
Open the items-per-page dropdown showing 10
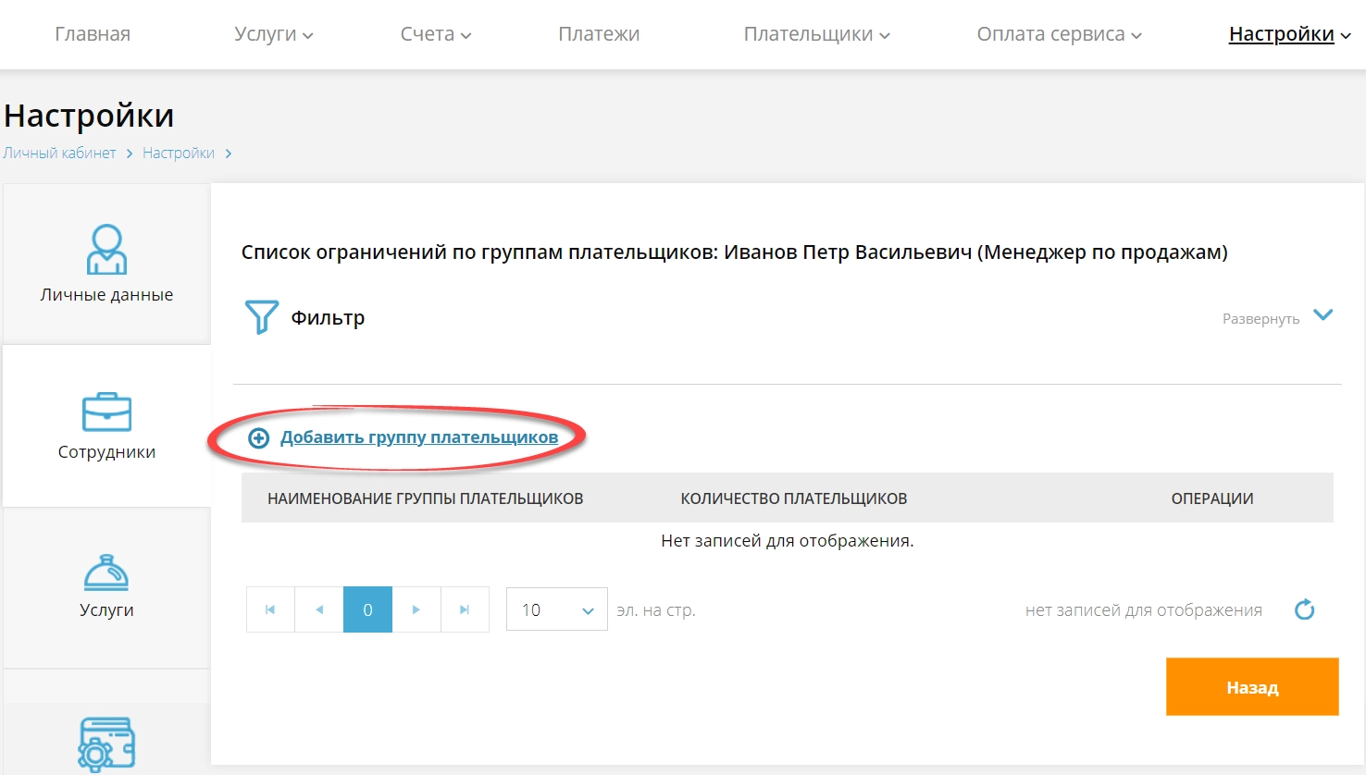[x=557, y=609]
